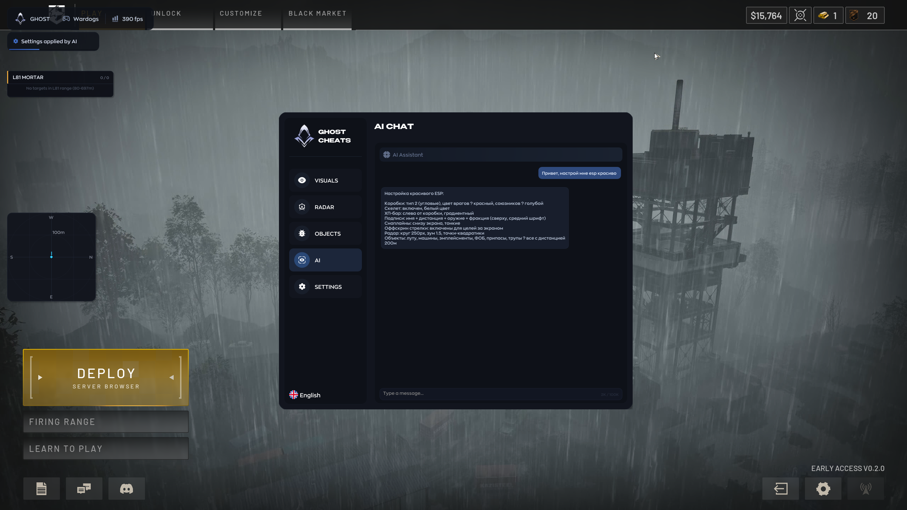Open Learn to Play

[106, 449]
